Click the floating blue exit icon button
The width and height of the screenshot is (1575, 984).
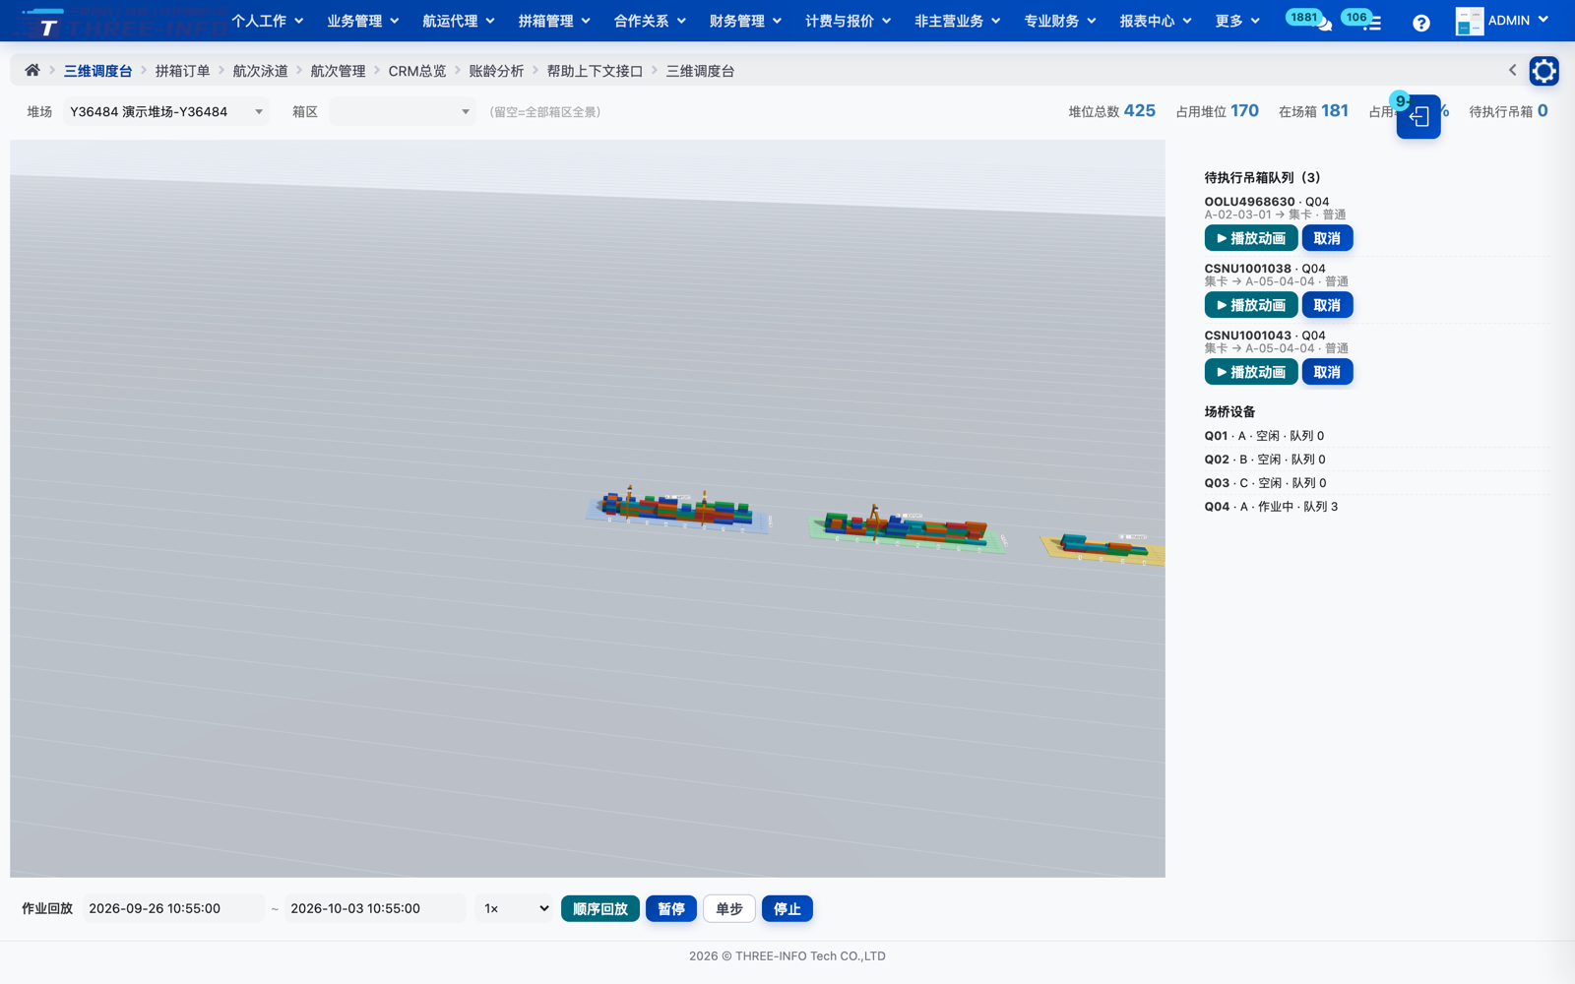tap(1418, 117)
